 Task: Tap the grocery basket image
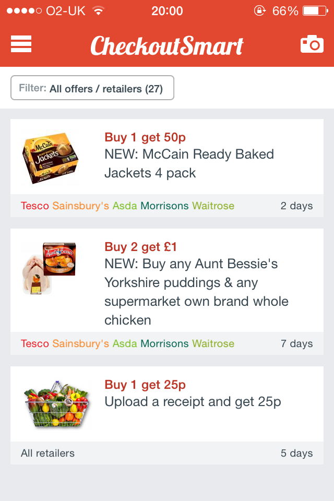point(57,404)
